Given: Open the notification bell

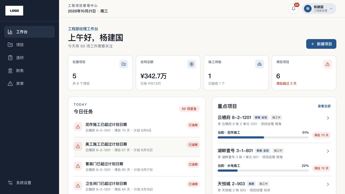Looking at the screenshot, I should coord(294,9).
